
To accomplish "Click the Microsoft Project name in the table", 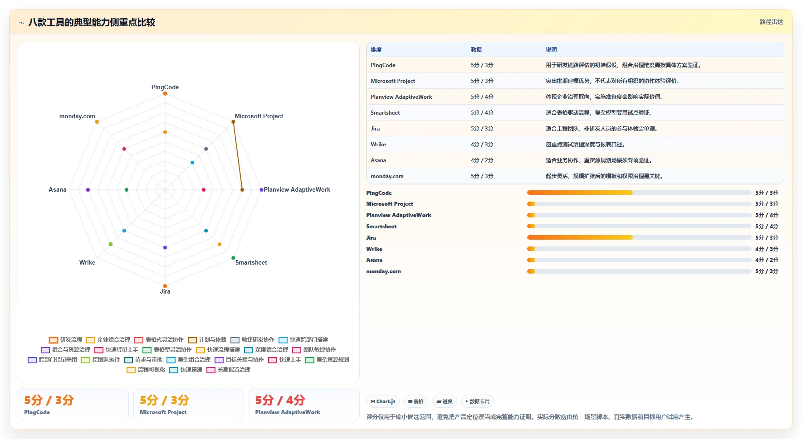I will 393,81.
